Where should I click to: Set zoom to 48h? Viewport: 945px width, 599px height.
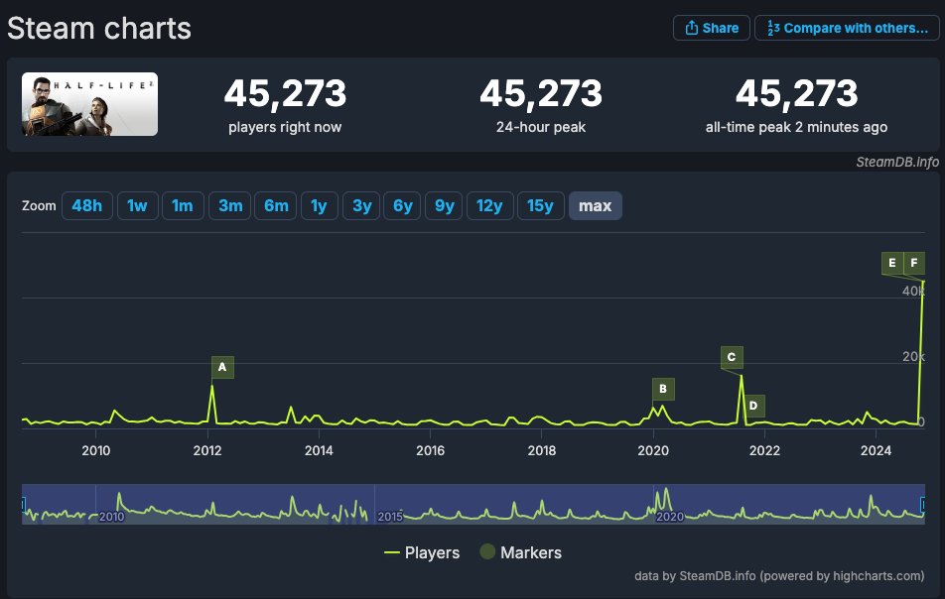86,206
